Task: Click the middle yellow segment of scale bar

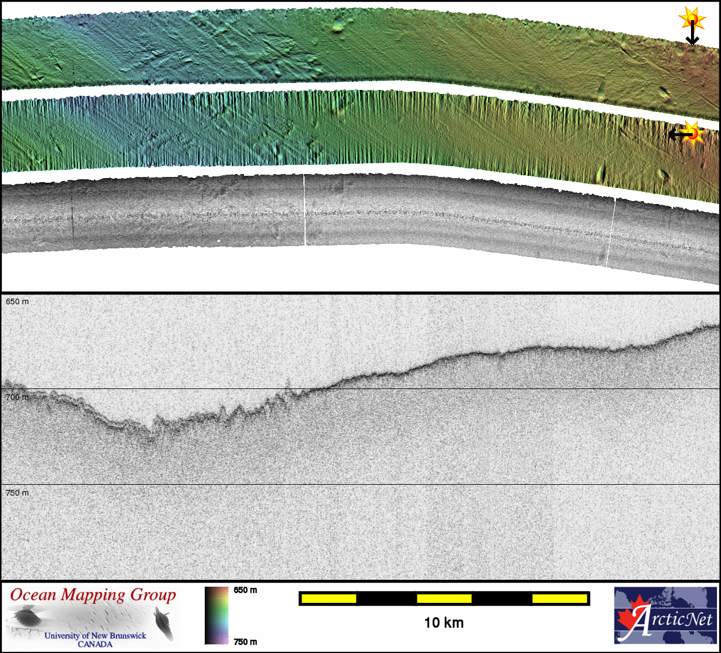Action: tap(444, 599)
